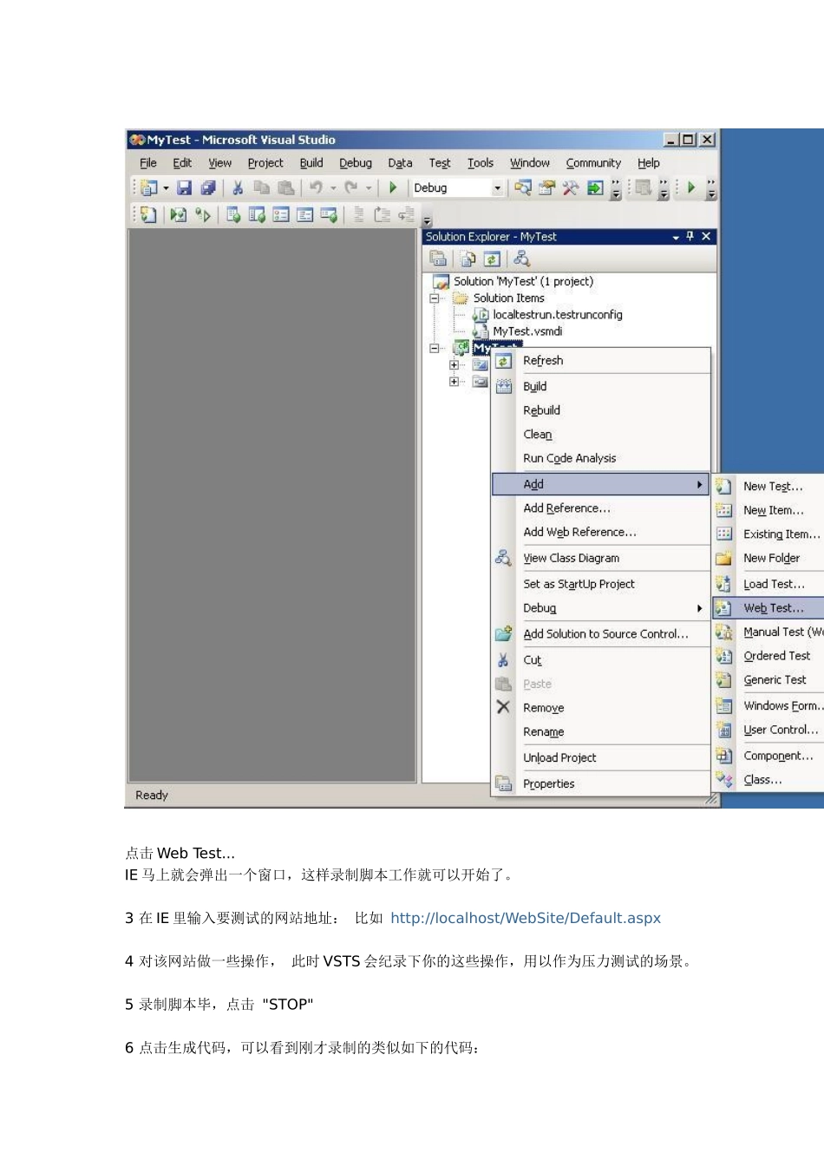Open the Debug submenu in the context menu

click(x=601, y=608)
